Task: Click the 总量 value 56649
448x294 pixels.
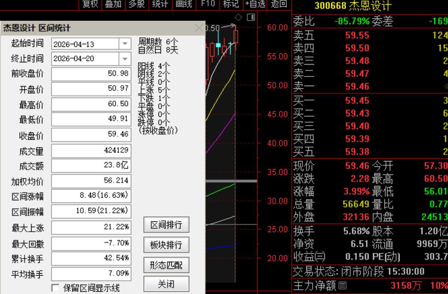Action: tap(356, 204)
